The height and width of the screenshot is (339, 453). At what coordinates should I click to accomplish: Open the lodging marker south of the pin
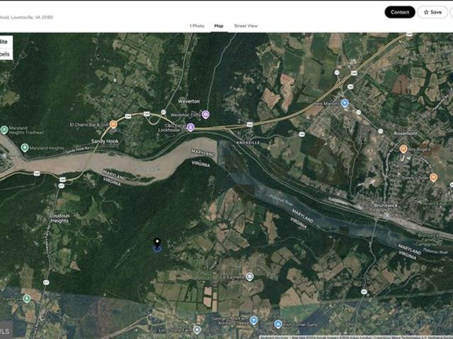(250, 277)
